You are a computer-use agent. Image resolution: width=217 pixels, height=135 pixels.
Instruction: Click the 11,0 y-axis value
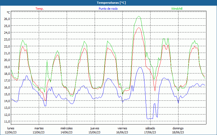coord(7,122)
